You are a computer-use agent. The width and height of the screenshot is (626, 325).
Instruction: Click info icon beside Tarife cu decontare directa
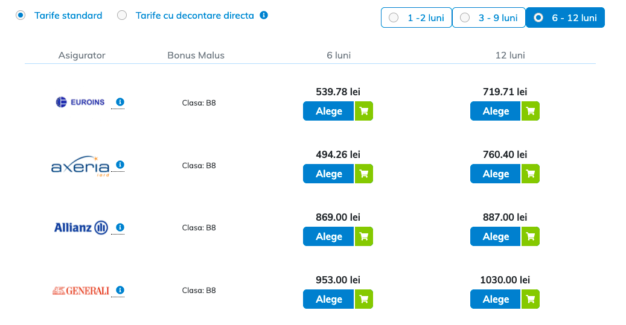pos(264,15)
